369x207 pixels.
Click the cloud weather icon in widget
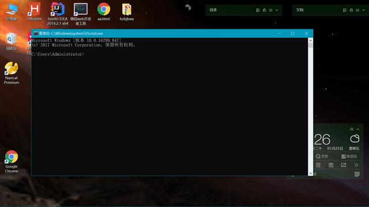click(x=355, y=139)
